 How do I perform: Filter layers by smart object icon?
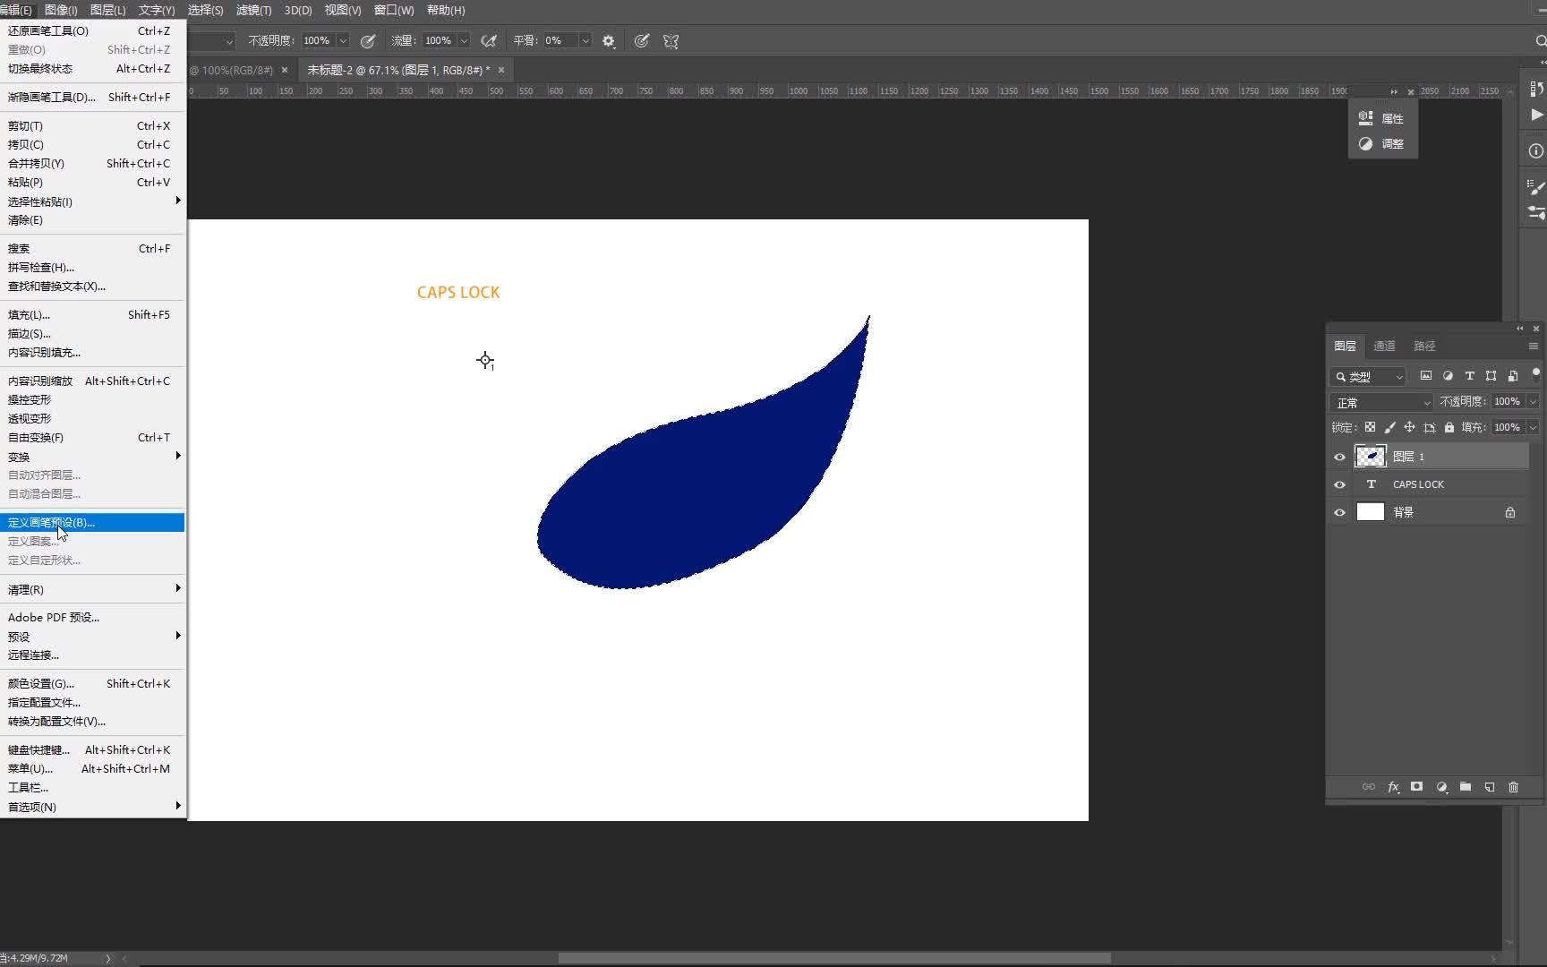tap(1513, 376)
